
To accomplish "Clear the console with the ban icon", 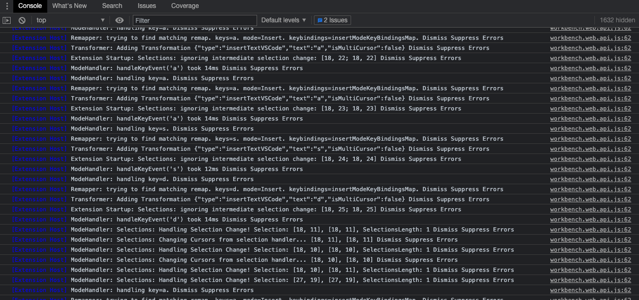I will 22,20.
